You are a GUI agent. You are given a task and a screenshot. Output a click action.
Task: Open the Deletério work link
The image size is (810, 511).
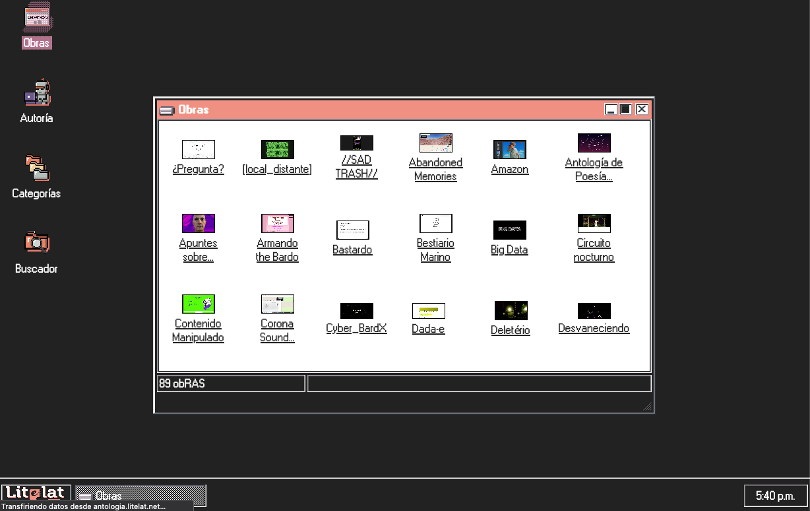(x=510, y=331)
